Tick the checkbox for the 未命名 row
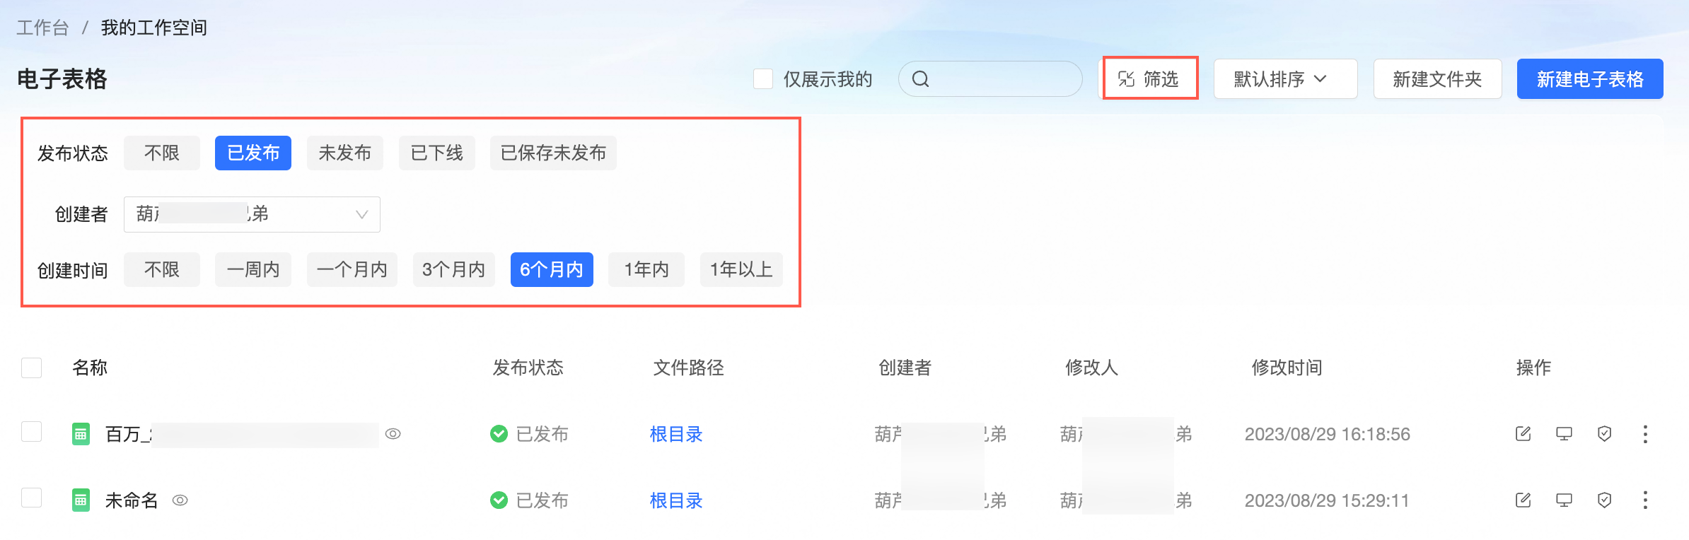1689x540 pixels. (32, 498)
